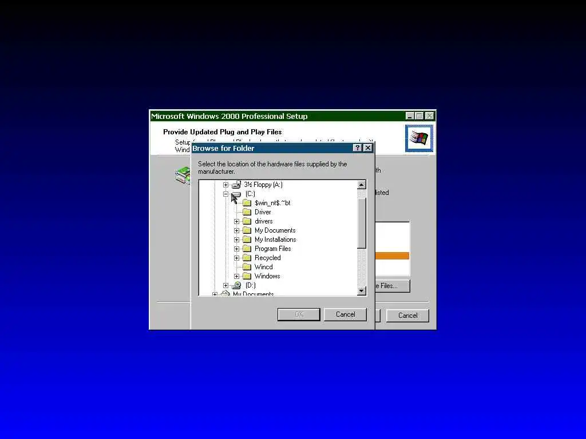Click the partially hidden Files... button in Setup
The width and height of the screenshot is (586, 439).
click(392, 286)
